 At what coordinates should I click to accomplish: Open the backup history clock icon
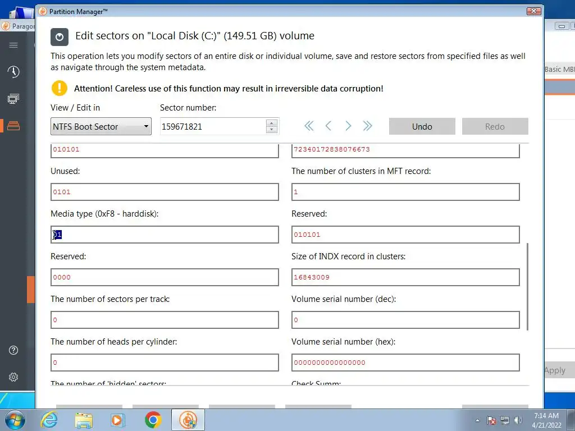point(13,72)
